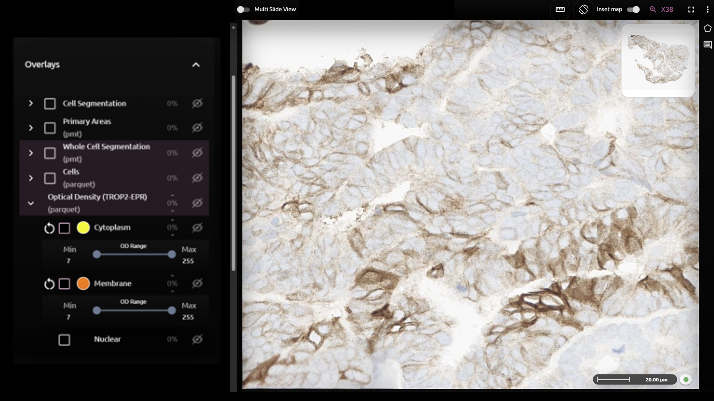The image size is (714, 401).
Task: Toggle visibility of Cells (parquet) overlay
Action: click(197, 178)
